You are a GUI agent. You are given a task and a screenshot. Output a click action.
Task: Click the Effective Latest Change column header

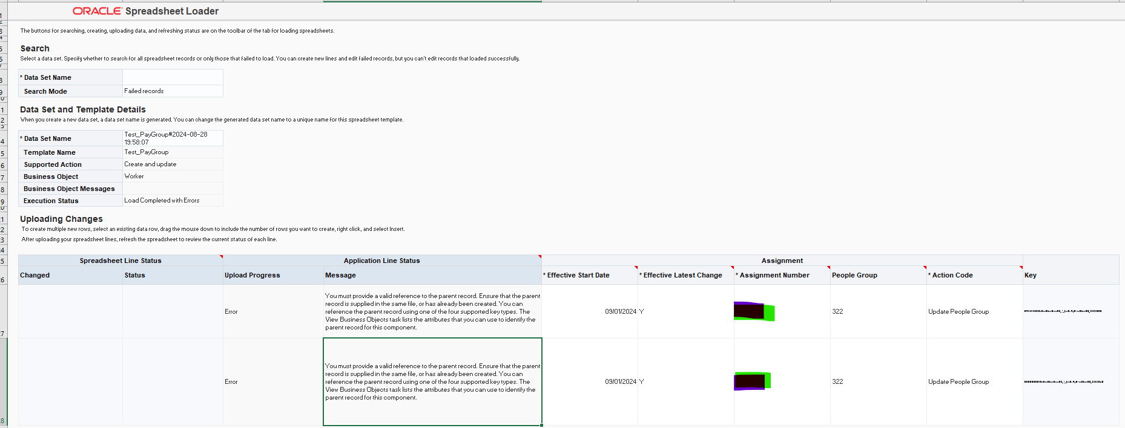[x=686, y=275]
